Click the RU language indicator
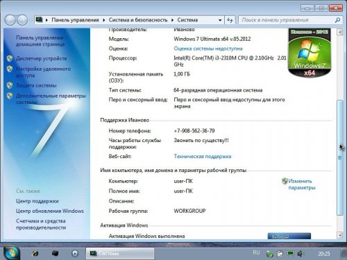 click(256, 253)
